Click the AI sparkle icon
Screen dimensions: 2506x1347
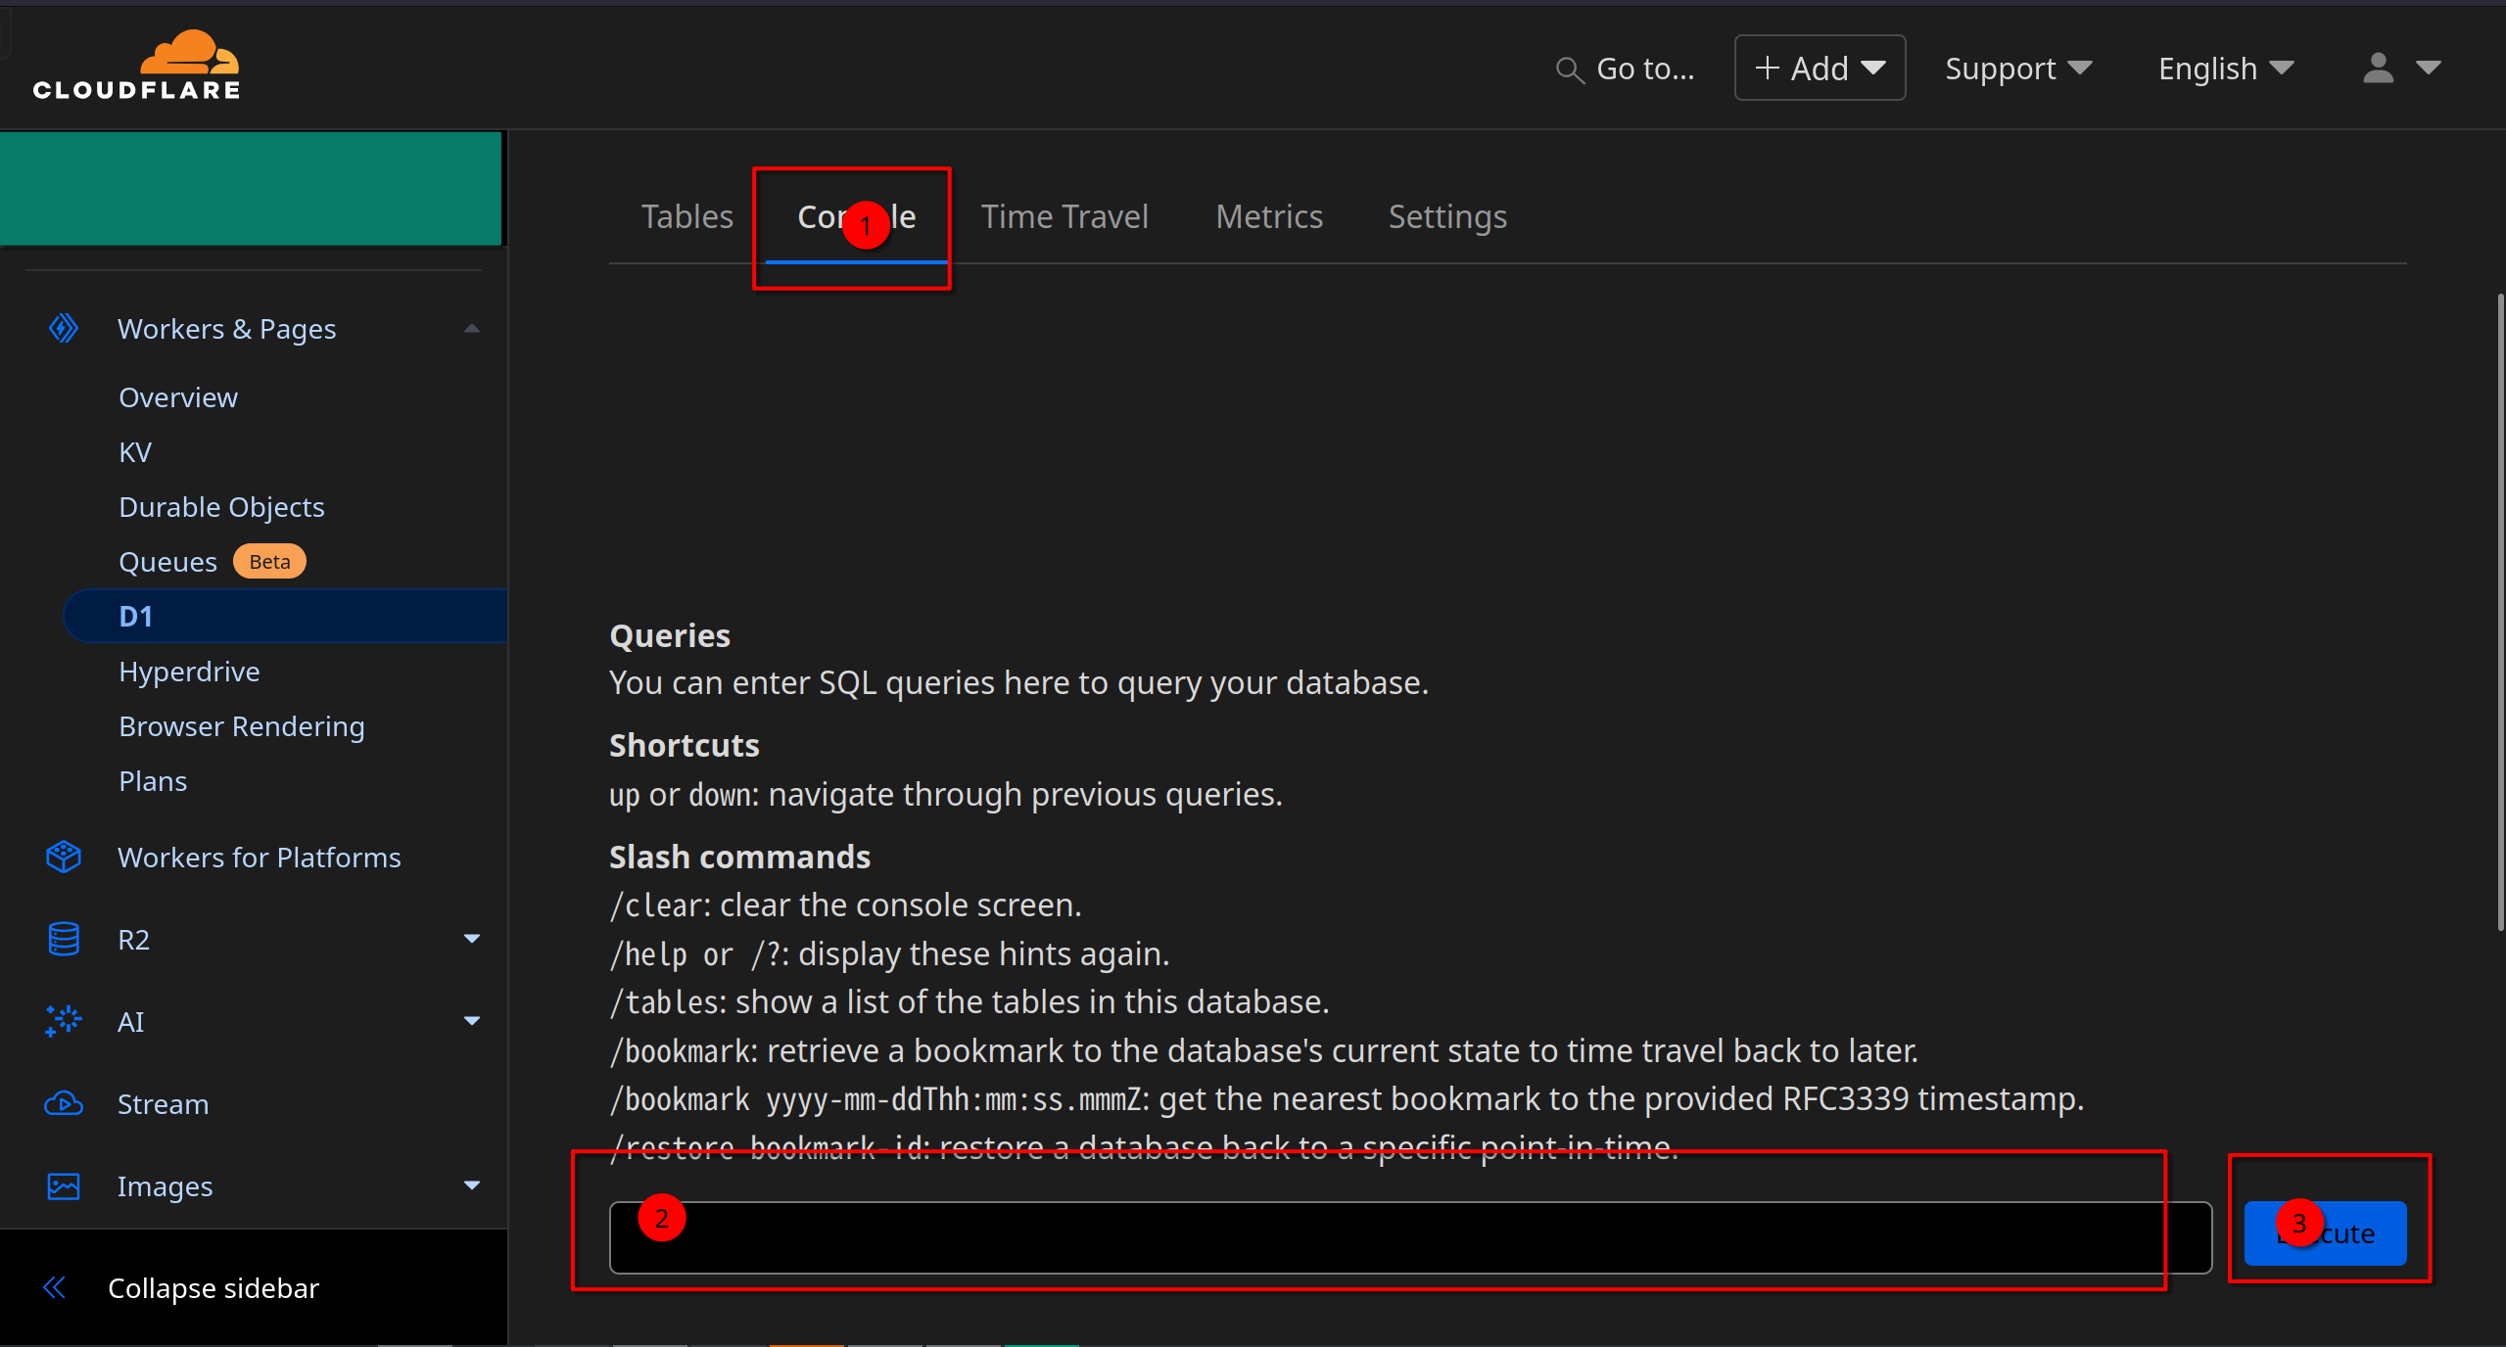coord(64,1021)
